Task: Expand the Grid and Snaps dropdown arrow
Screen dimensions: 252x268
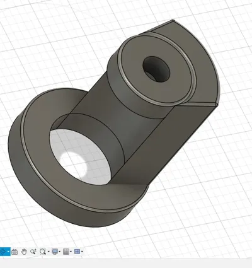Action: (x=71, y=252)
